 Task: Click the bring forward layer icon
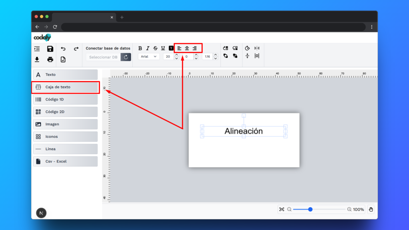pos(226,48)
